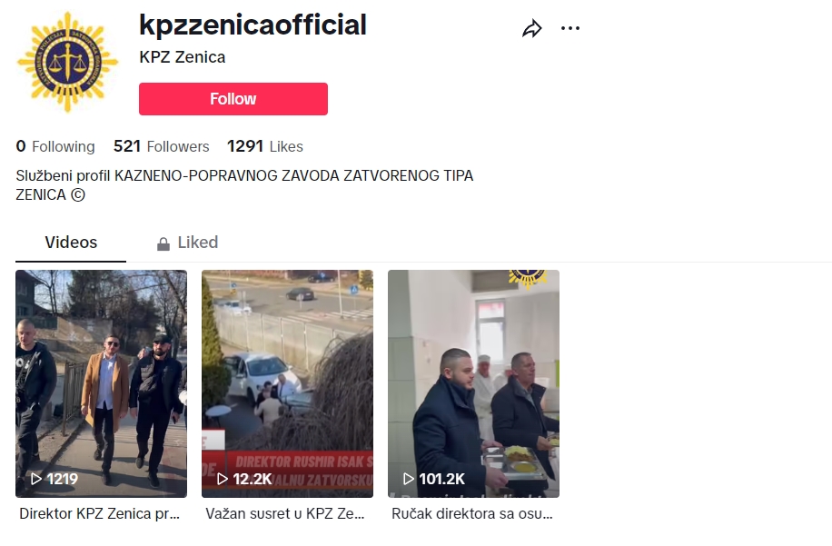Open the lunch tray video thumbnail
The width and height of the screenshot is (832, 546).
click(x=474, y=383)
